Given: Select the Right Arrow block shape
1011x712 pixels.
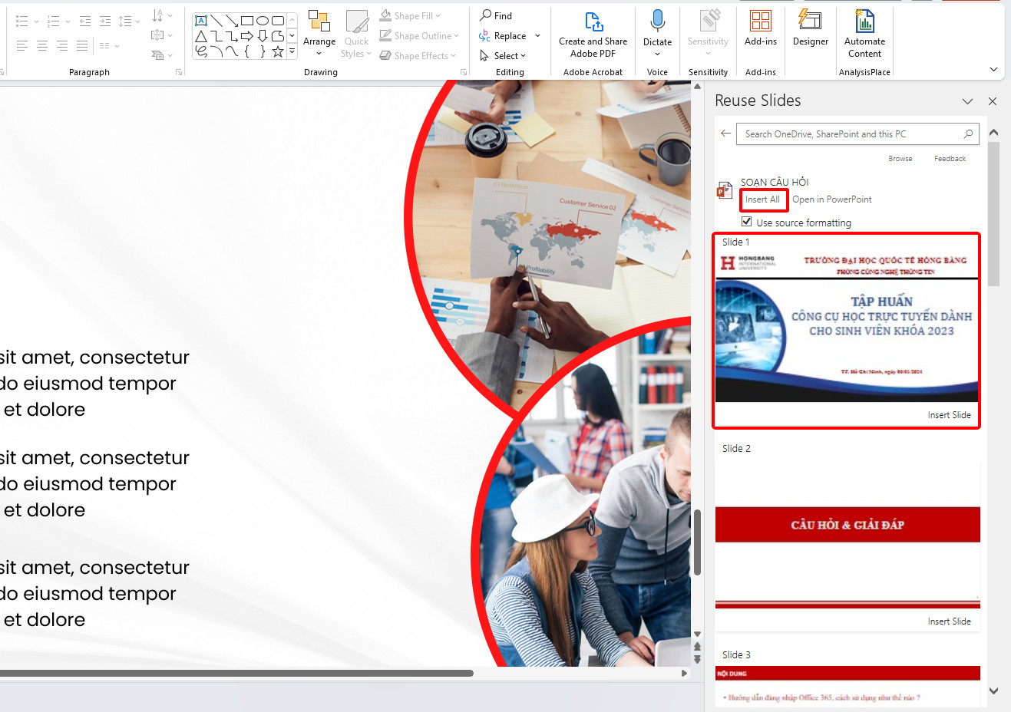Looking at the screenshot, I should click(x=247, y=36).
